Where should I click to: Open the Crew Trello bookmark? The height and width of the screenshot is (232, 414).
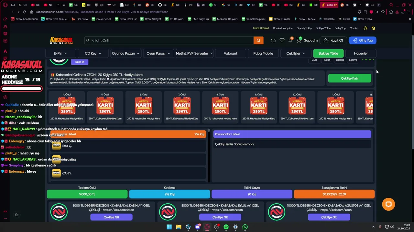coord(362,19)
